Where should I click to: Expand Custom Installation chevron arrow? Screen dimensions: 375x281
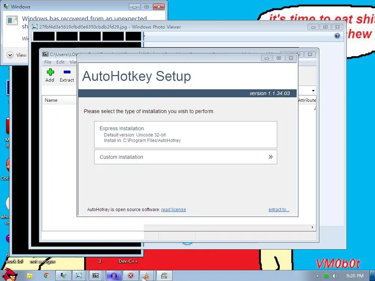271,157
